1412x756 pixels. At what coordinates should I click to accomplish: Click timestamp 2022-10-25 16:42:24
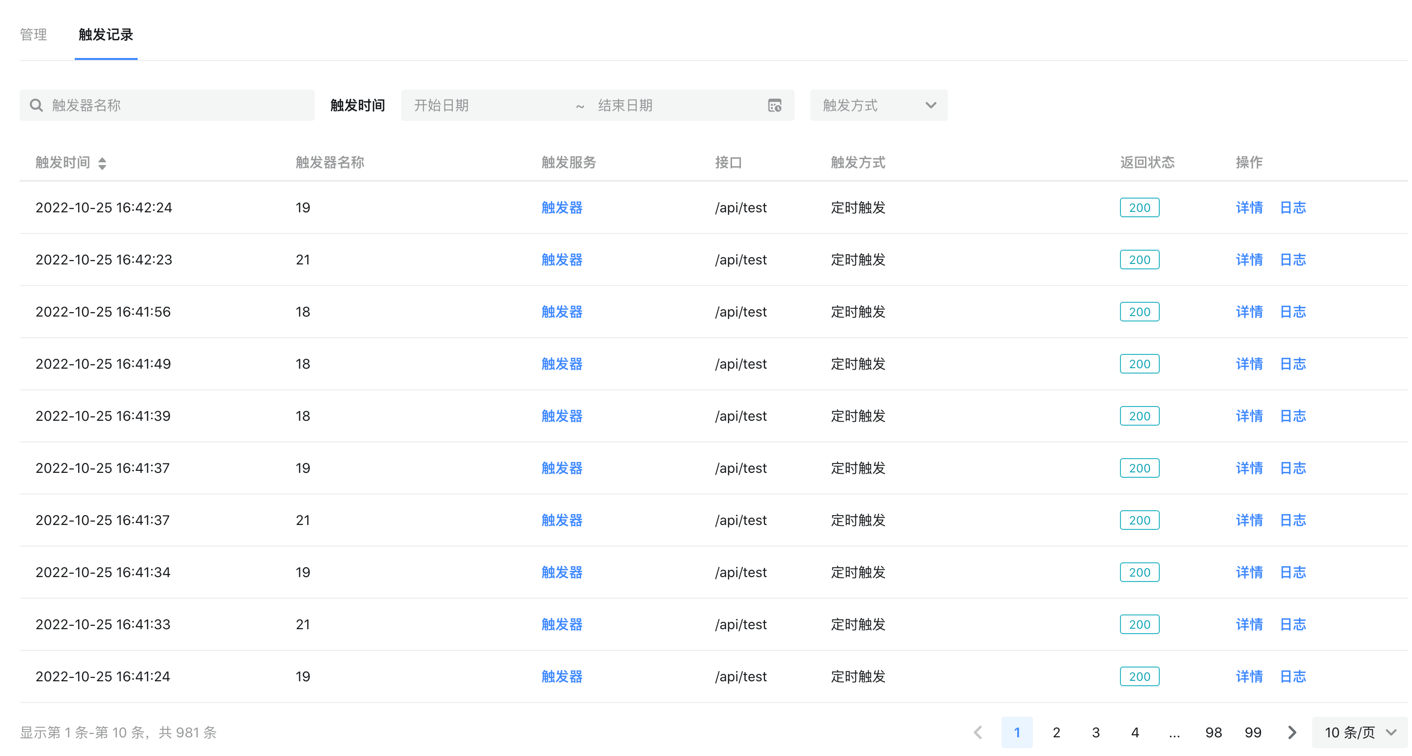click(x=104, y=208)
